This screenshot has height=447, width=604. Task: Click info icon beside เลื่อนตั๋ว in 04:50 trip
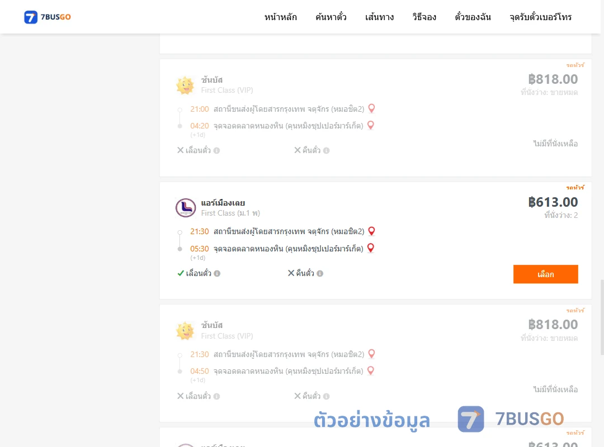[217, 396]
